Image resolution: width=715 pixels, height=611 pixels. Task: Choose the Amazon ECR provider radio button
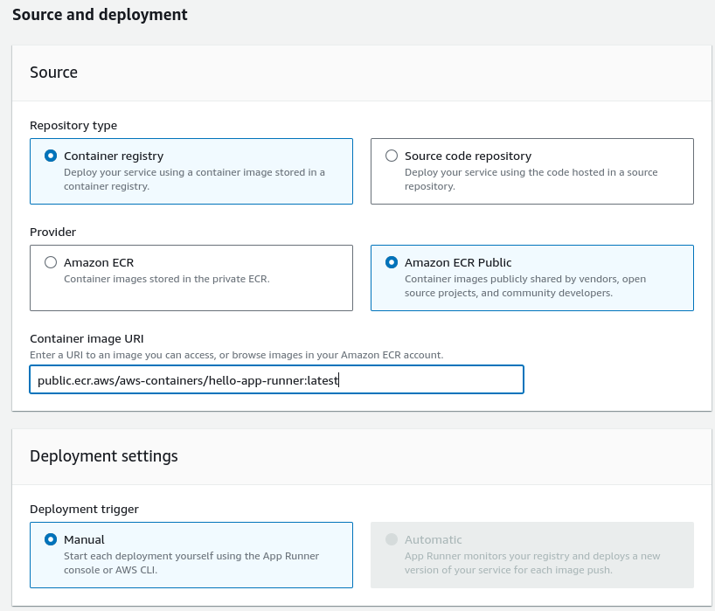[51, 262]
